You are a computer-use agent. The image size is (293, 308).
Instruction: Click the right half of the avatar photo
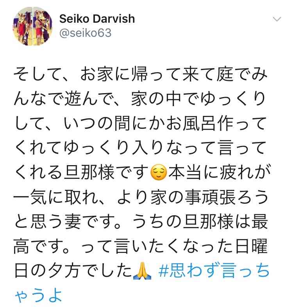click(x=43, y=26)
